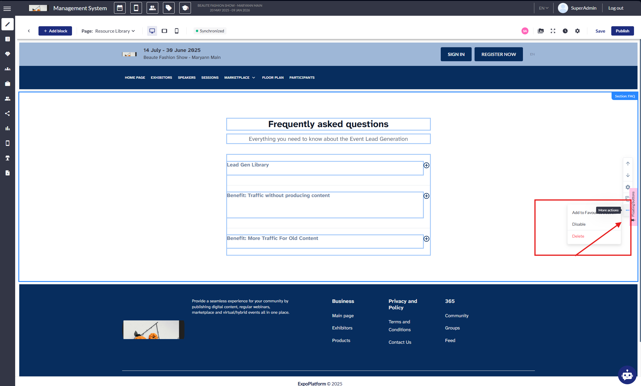Choose Disable from the actions menu
Image resolution: width=641 pixels, height=386 pixels.
tap(594, 224)
